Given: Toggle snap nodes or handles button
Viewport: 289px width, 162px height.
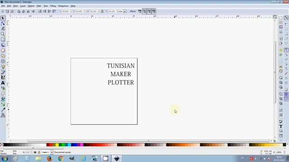Looking at the screenshot, I should 286,50.
